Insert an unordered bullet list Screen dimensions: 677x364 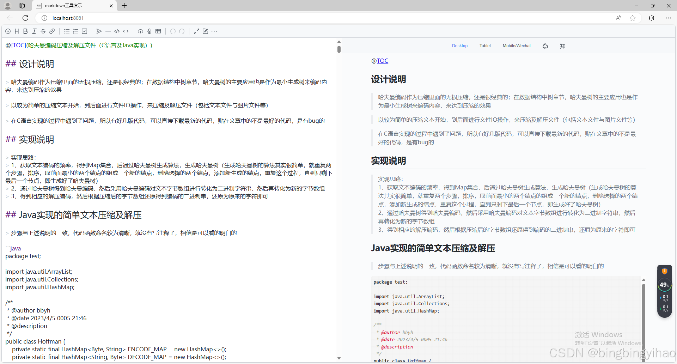[67, 31]
